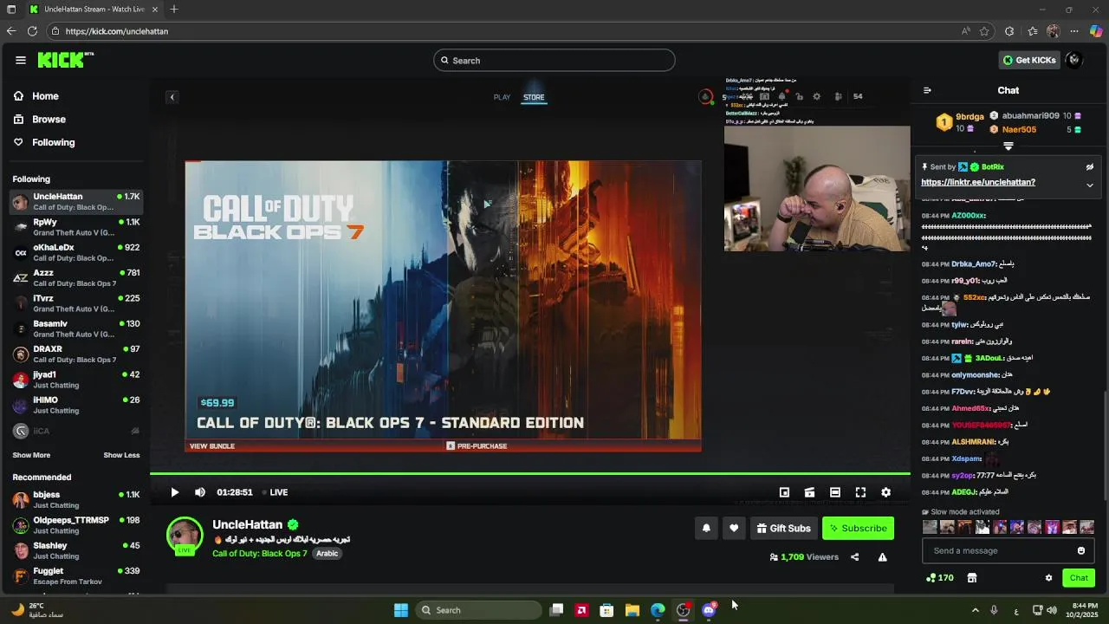Viewport: 1109px width, 624px height.
Task: Click the Gift Subs button
Action: [783, 528]
